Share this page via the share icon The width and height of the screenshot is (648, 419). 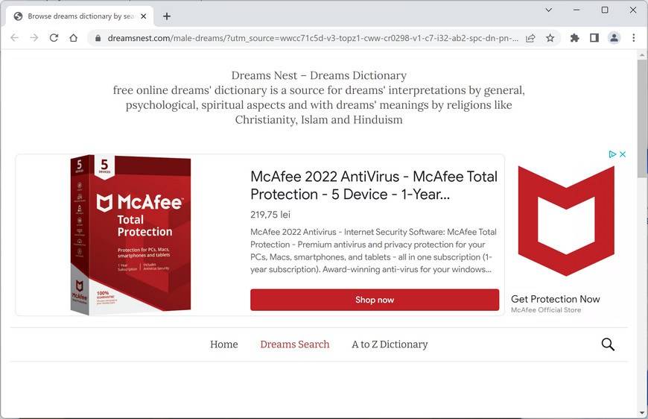coord(530,38)
